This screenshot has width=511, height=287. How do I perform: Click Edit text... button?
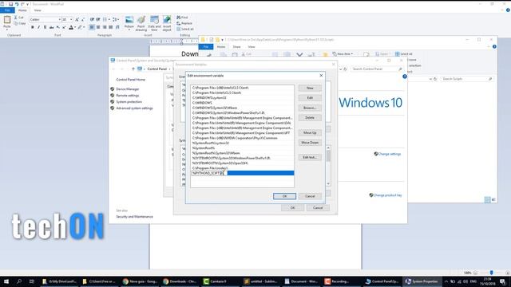click(x=310, y=157)
